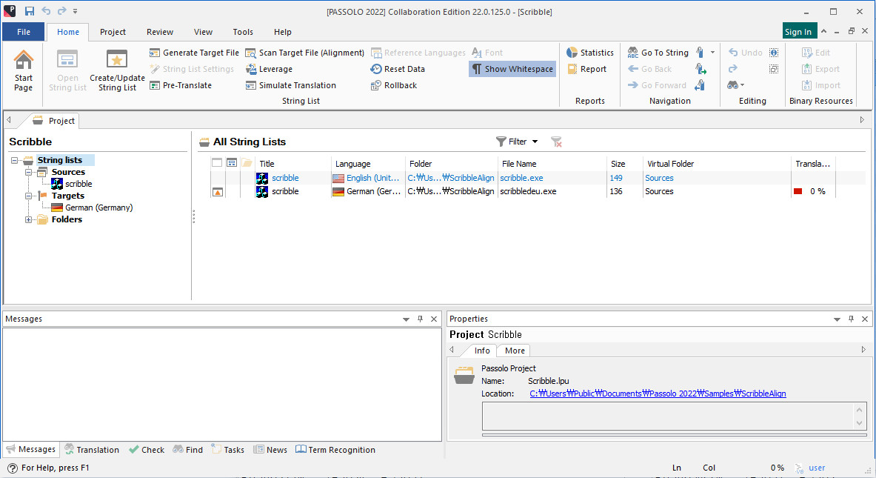Click the clear filter icon with red X
Screen dimensions: 876x478
coord(556,142)
